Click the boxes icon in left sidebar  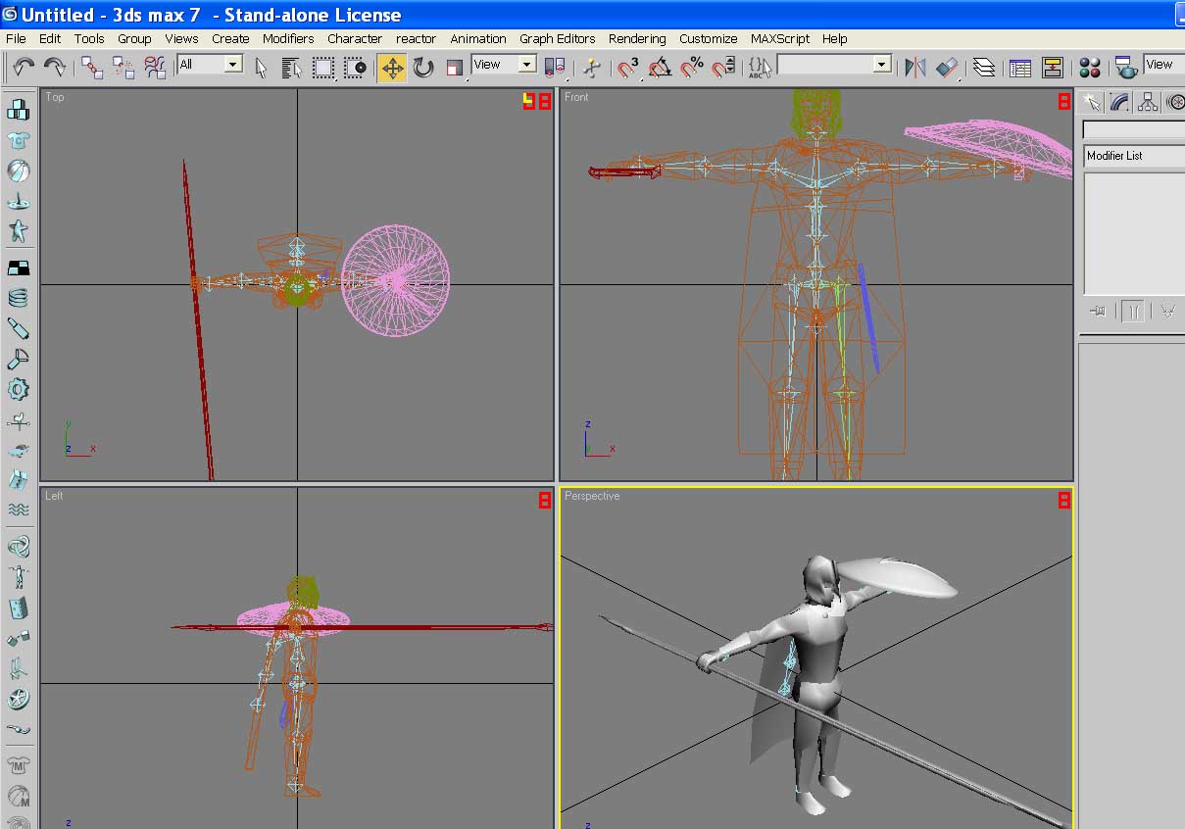(x=18, y=109)
